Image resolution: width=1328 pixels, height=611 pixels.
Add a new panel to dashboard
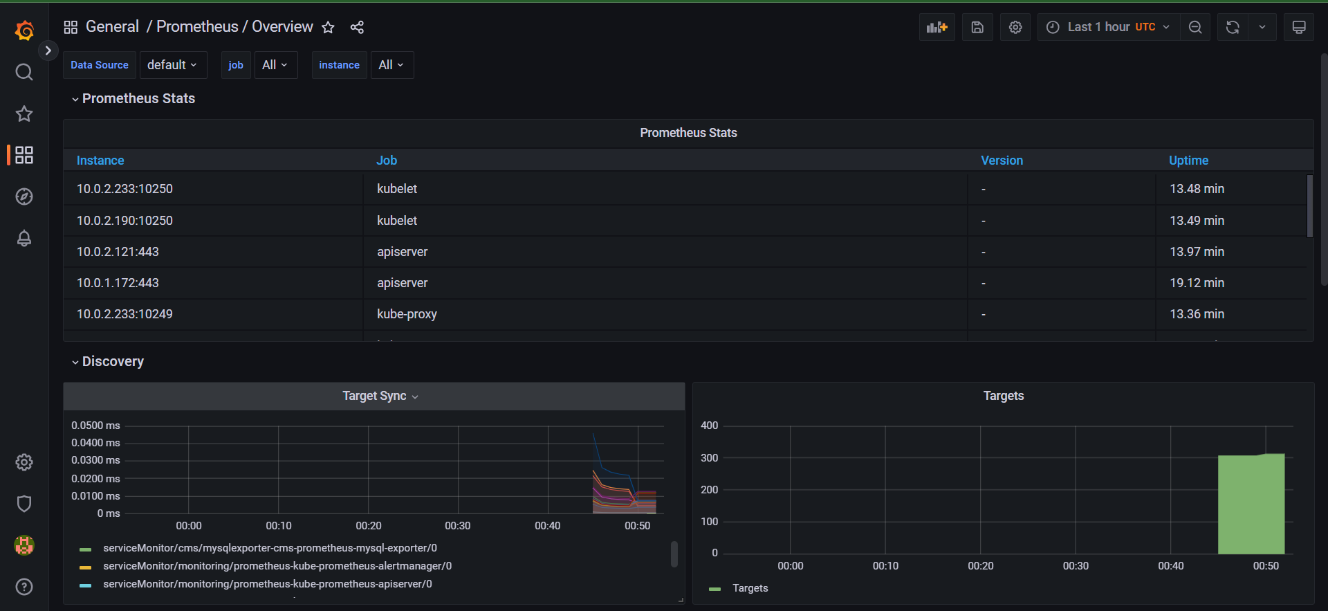937,27
